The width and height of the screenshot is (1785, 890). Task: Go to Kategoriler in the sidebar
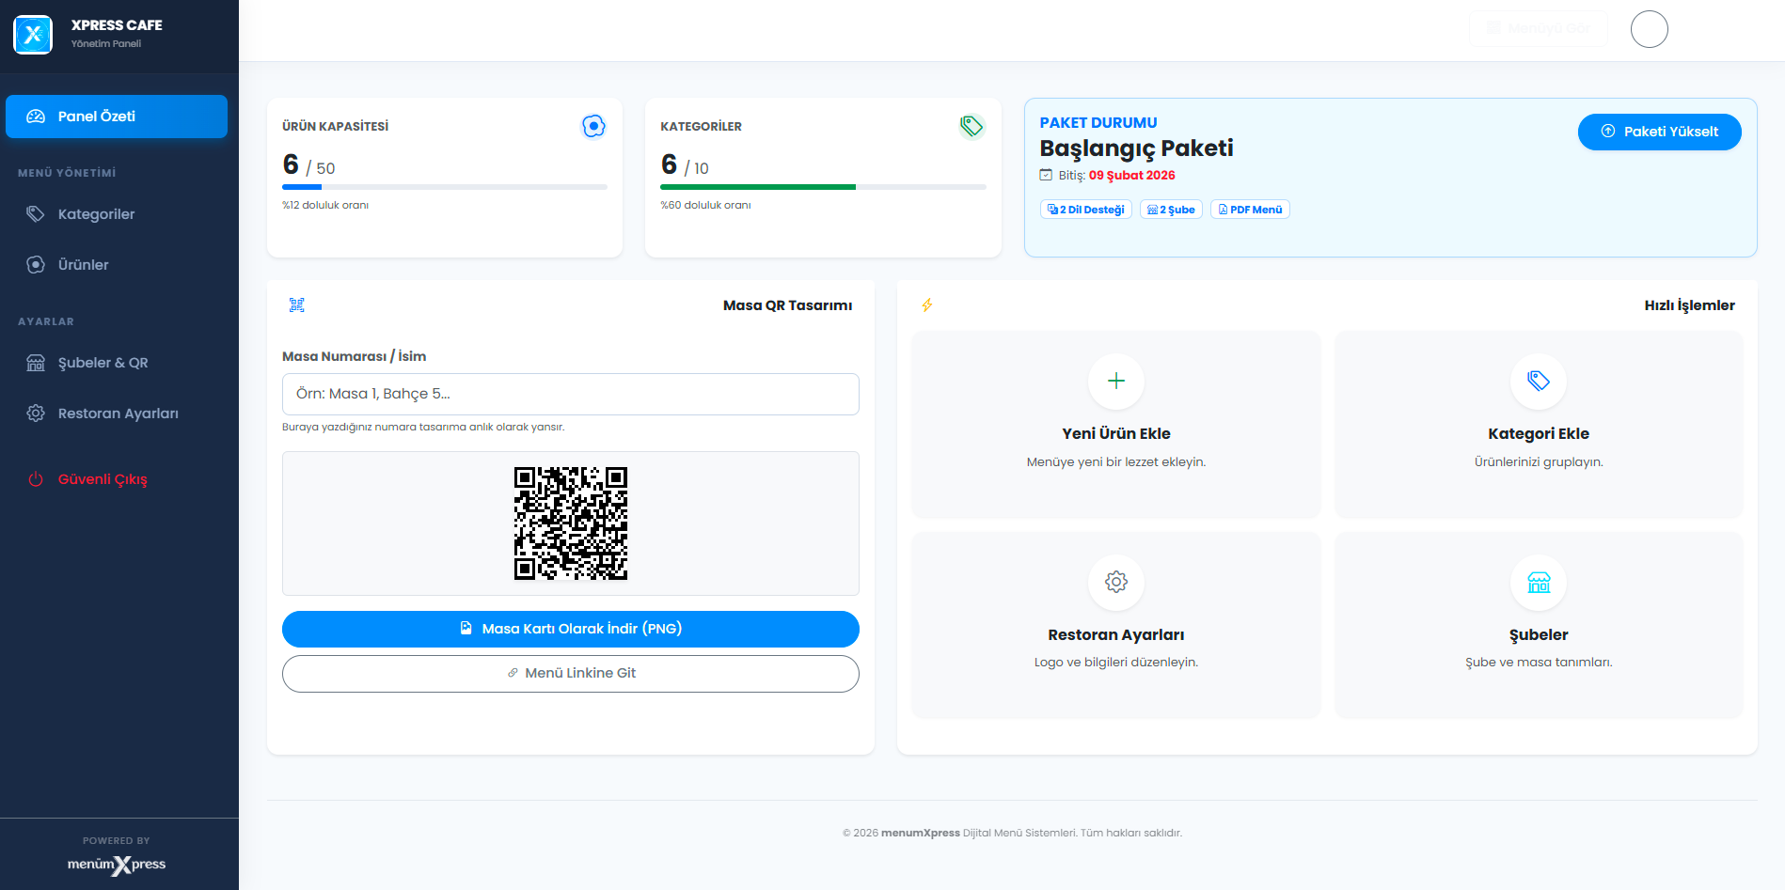click(x=96, y=214)
